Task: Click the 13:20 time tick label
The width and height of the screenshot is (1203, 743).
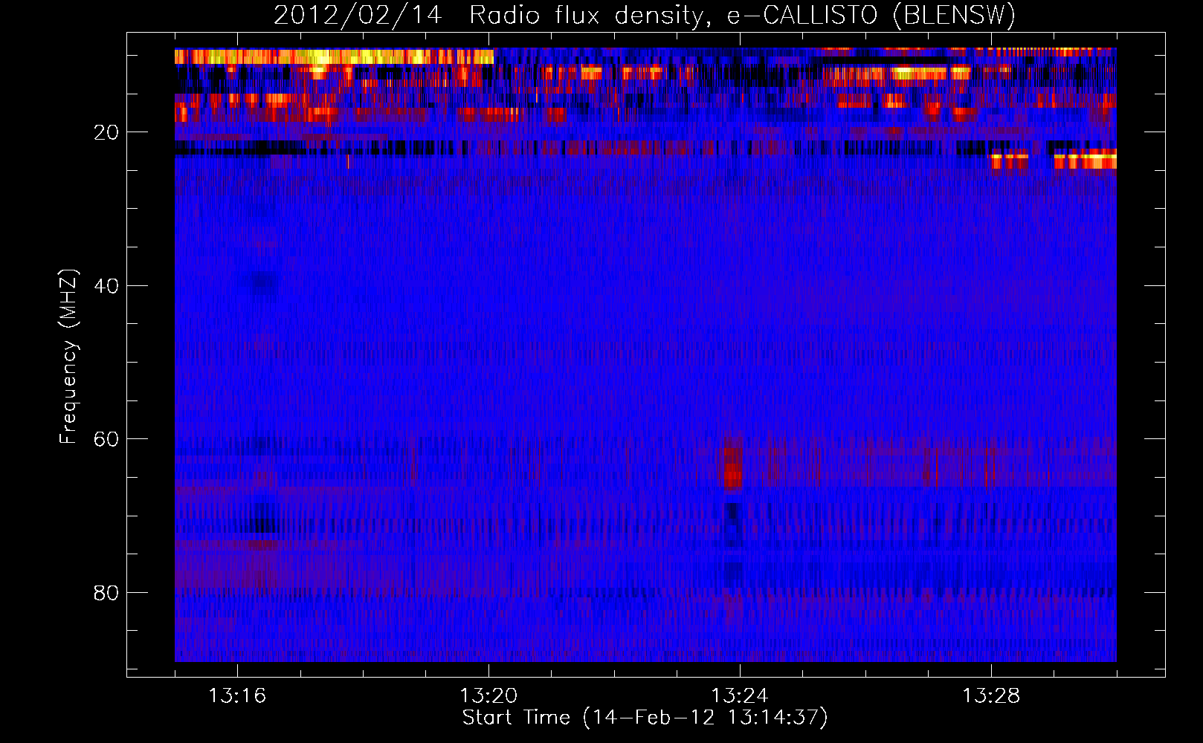Action: 488,696
